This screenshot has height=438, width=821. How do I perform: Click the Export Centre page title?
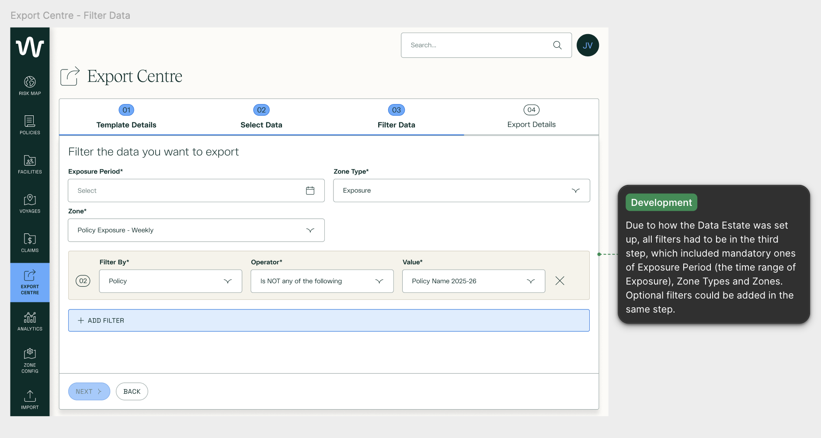(135, 76)
